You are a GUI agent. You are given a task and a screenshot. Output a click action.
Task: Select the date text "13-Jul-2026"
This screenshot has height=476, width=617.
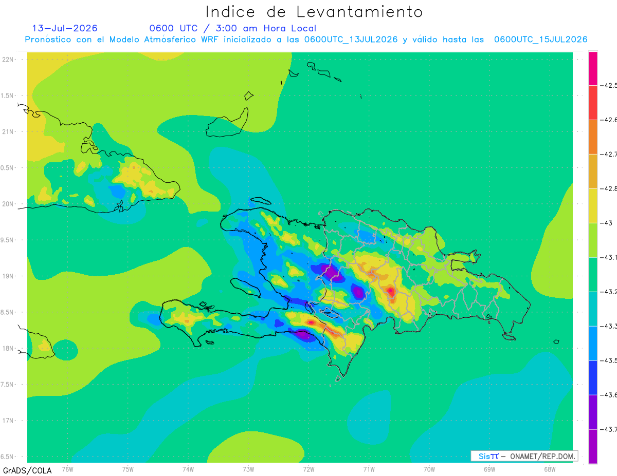65,28
